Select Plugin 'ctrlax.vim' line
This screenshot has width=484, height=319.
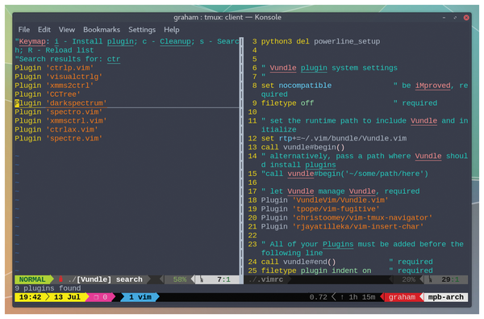[56, 129]
